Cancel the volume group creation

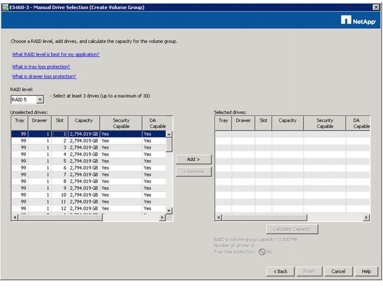338,271
